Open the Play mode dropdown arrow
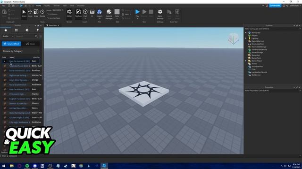Image resolution: width=302 pixels, height=169 pixels. click(137, 19)
